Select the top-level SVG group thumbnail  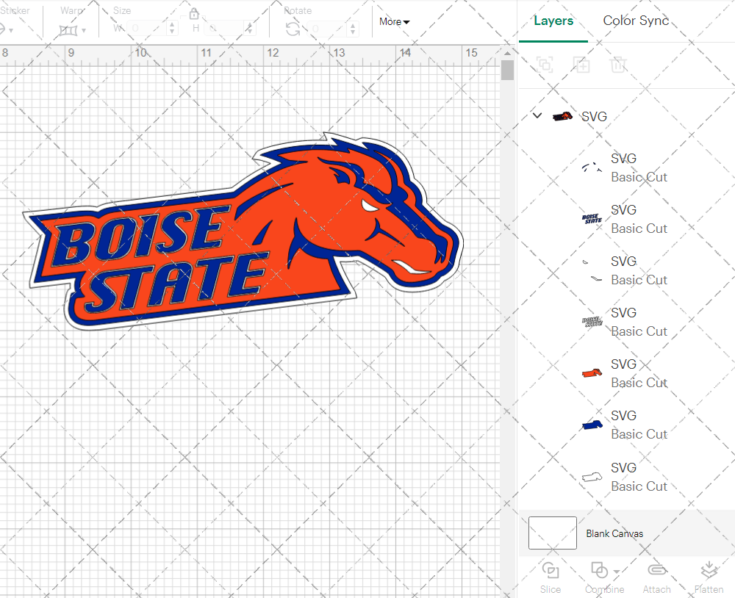coord(562,116)
